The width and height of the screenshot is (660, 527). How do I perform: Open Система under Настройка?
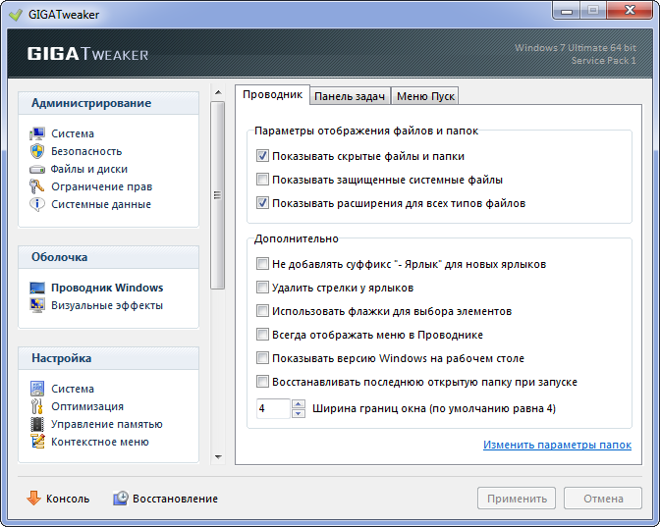pyautogui.click(x=73, y=389)
